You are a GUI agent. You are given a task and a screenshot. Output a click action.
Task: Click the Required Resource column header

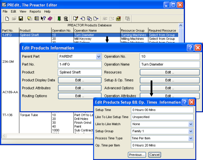[162, 31]
